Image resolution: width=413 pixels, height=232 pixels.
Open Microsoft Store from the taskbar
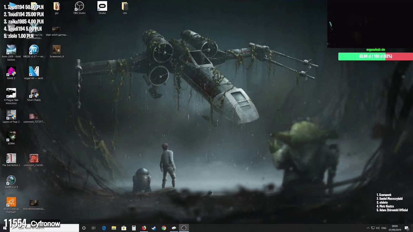click(124, 228)
